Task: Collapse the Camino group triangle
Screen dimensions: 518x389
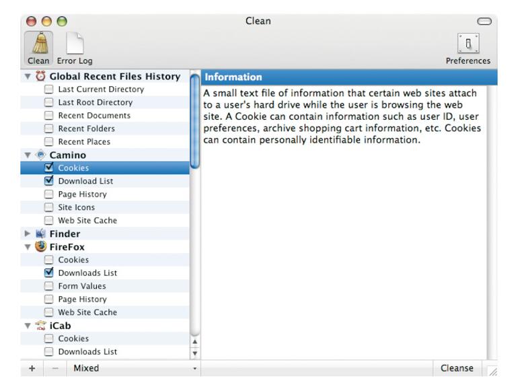Action: 28,155
